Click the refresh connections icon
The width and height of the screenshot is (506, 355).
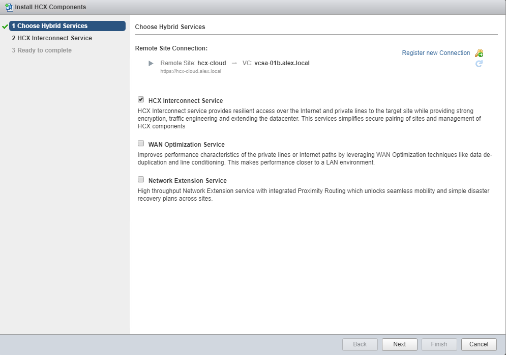[x=479, y=64]
